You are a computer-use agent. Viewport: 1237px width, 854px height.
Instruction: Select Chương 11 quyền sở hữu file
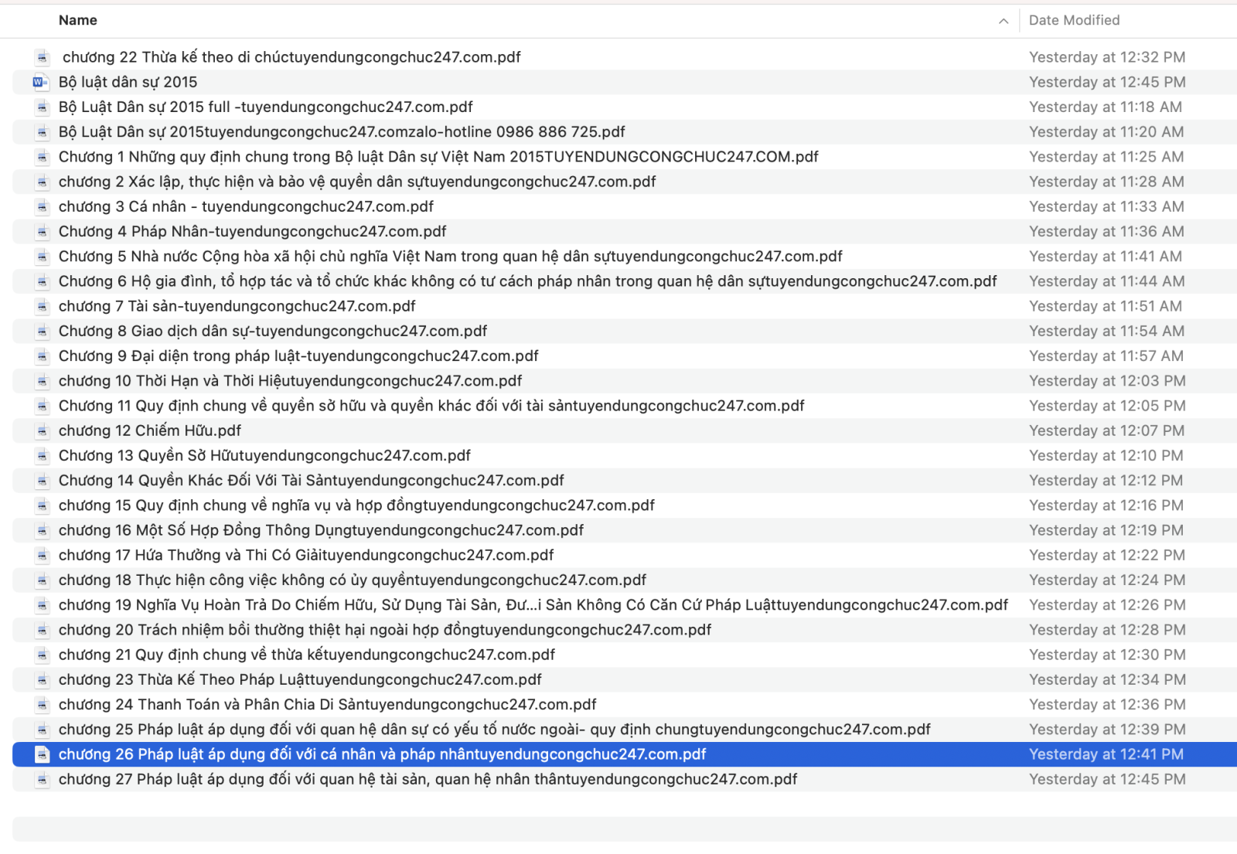pos(431,406)
